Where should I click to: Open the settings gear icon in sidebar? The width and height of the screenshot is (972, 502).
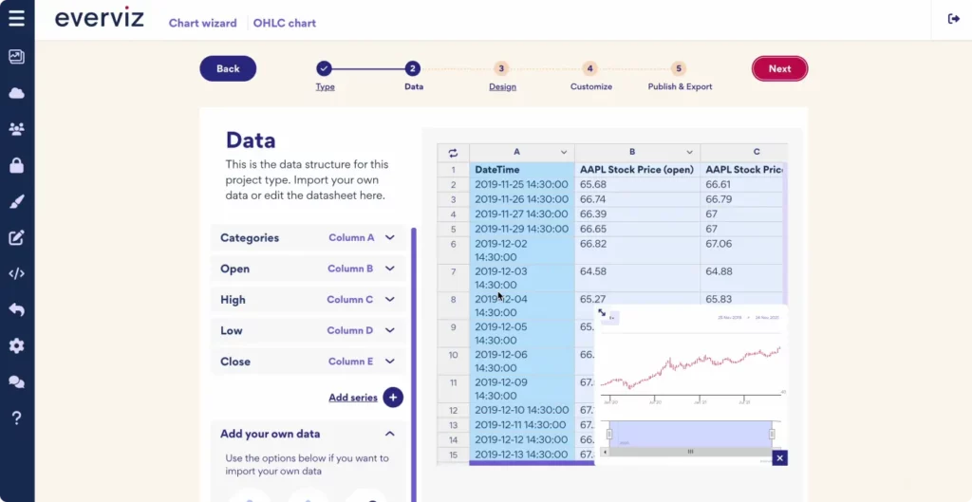click(x=17, y=345)
